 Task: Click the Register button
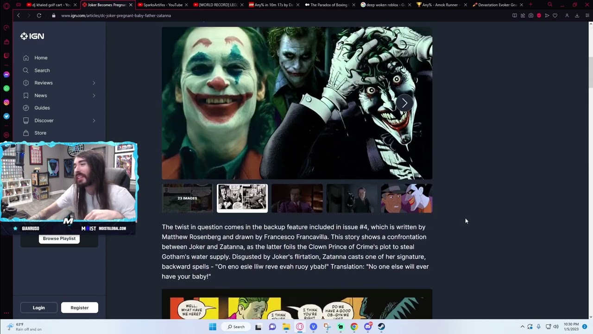(80, 308)
